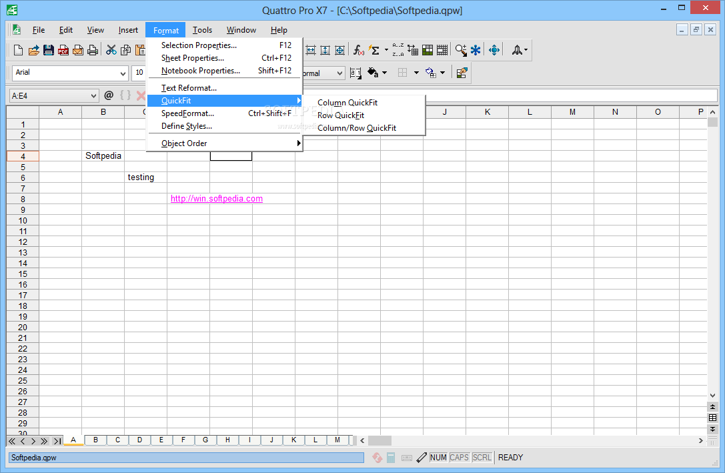
Task: Click the blue asterisk toolbar icon
Action: pos(476,50)
